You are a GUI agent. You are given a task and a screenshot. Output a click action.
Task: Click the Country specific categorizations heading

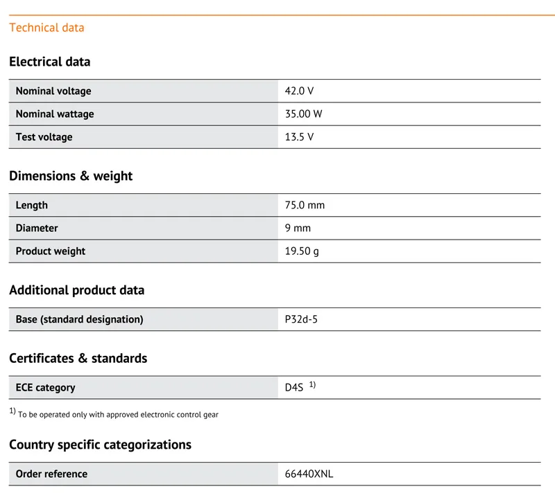(x=100, y=445)
